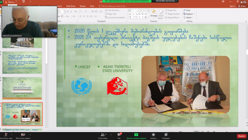
Task: Unmute microphone with Включить звук
Action: [x=6, y=136]
